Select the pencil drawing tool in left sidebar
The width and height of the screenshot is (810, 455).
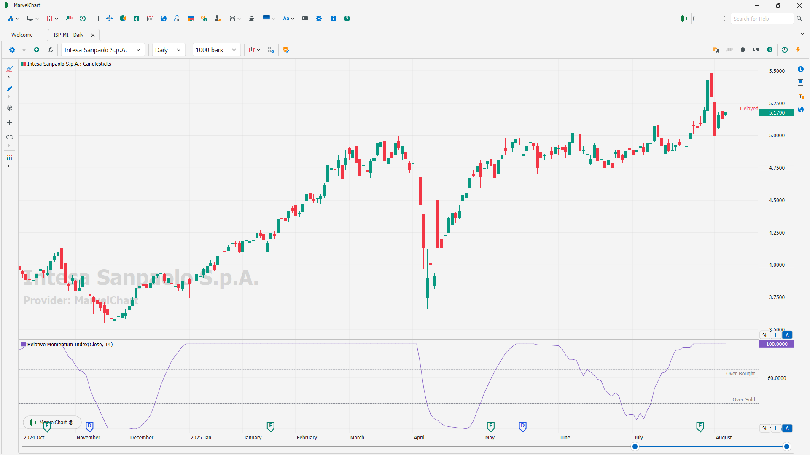pos(9,88)
